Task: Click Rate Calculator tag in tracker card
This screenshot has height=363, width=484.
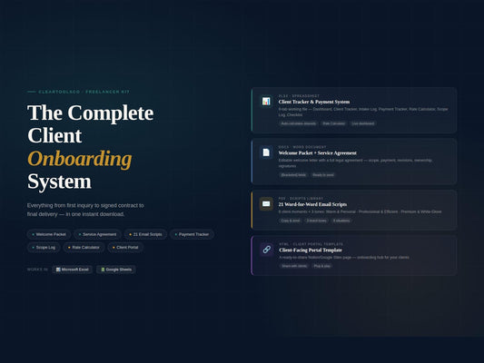Action: click(333, 123)
